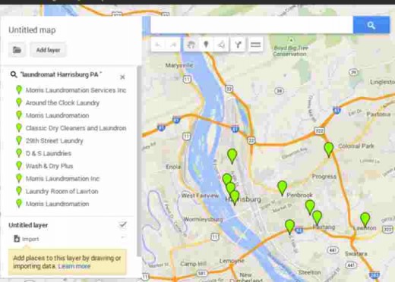Click the map search input field

coord(251,25)
